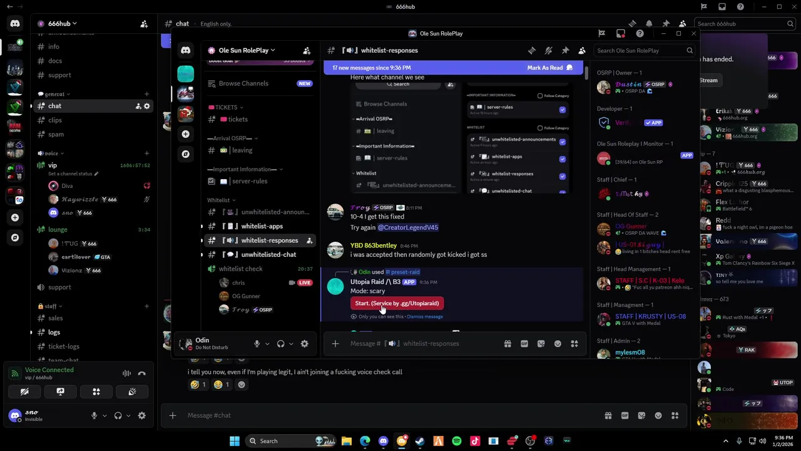Open the spam channel in 666hub
The width and height of the screenshot is (801, 451).
pos(93,134)
